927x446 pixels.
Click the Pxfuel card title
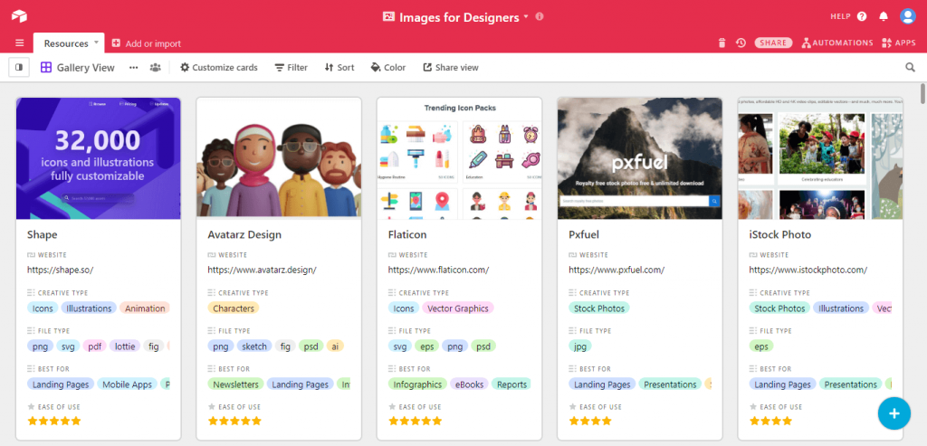[x=584, y=234]
